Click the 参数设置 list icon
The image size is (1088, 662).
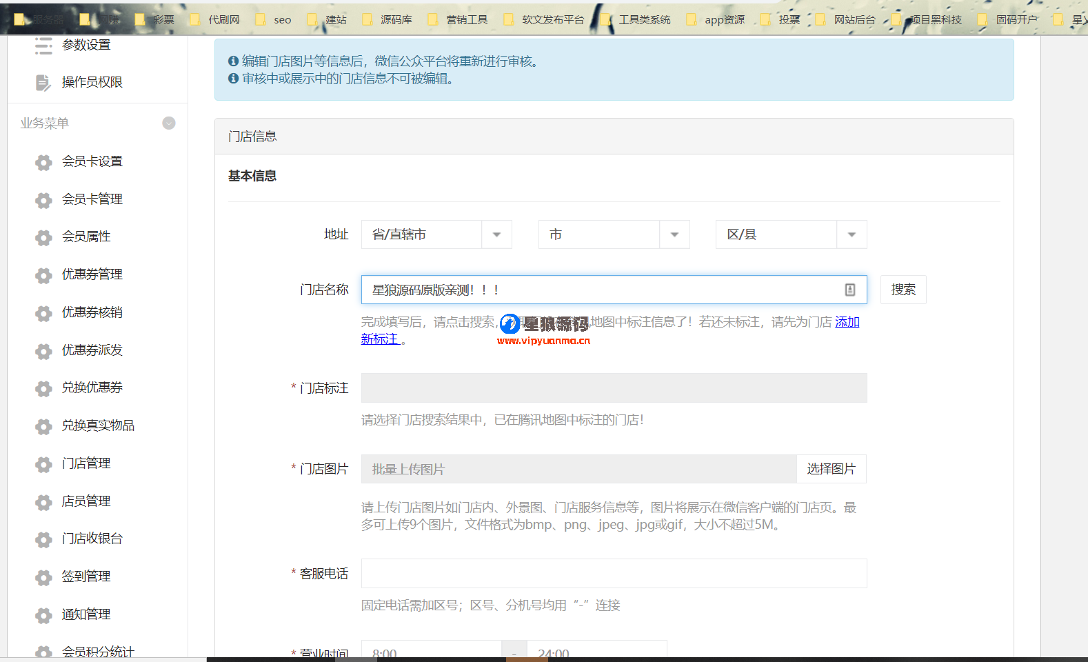coord(43,46)
